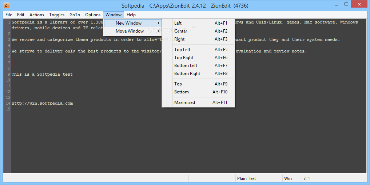Click the Plain Text status bar field
370x185 pixels.
click(x=259, y=178)
